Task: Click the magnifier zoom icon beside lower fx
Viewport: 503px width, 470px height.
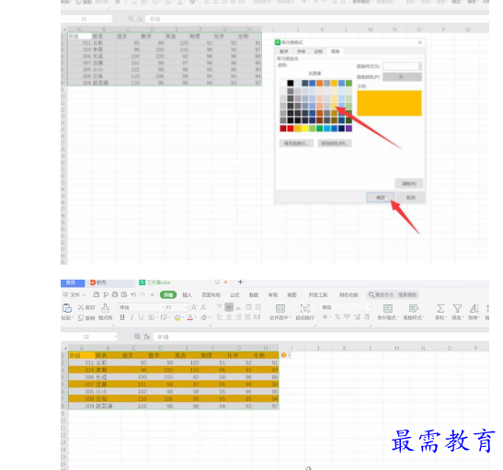Action: click(137, 337)
